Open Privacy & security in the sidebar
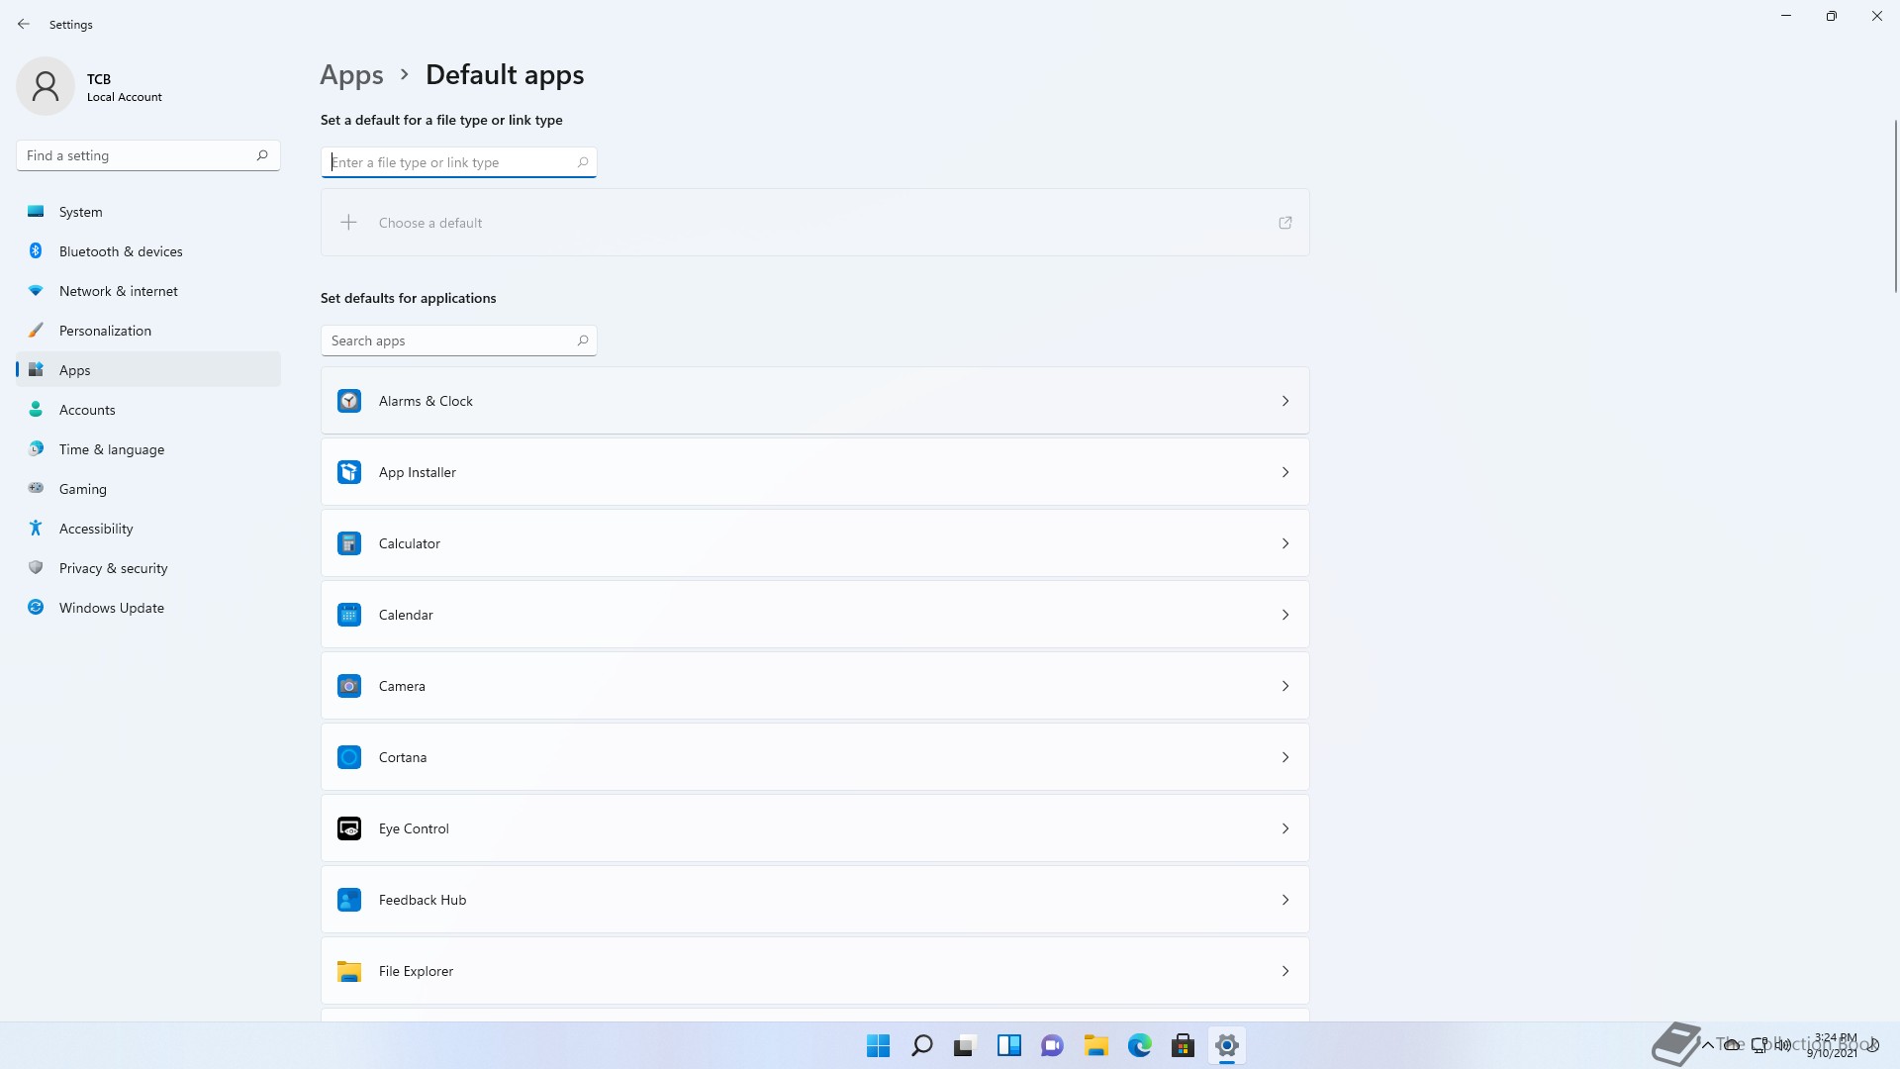Image resolution: width=1900 pixels, height=1069 pixels. point(148,568)
